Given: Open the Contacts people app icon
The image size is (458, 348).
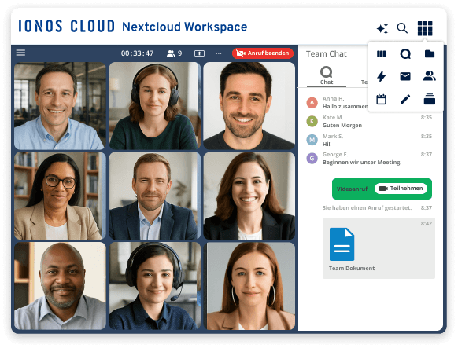Looking at the screenshot, I should click(x=430, y=76).
